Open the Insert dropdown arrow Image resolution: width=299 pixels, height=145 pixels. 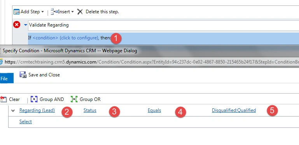click(72, 12)
